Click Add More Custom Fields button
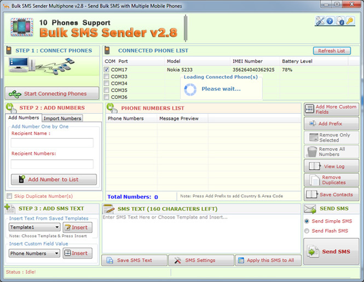Viewport: 364px width, 282px height. pyautogui.click(x=331, y=109)
